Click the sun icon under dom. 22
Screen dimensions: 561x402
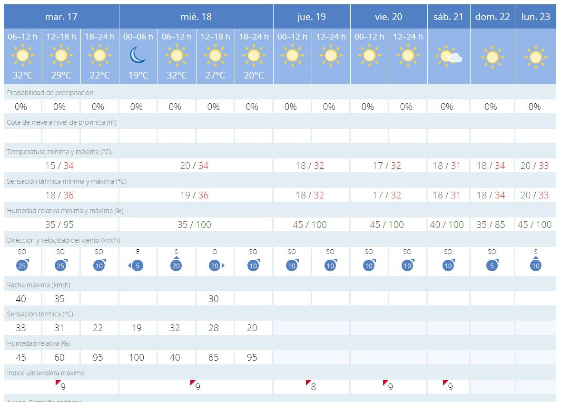click(x=492, y=57)
